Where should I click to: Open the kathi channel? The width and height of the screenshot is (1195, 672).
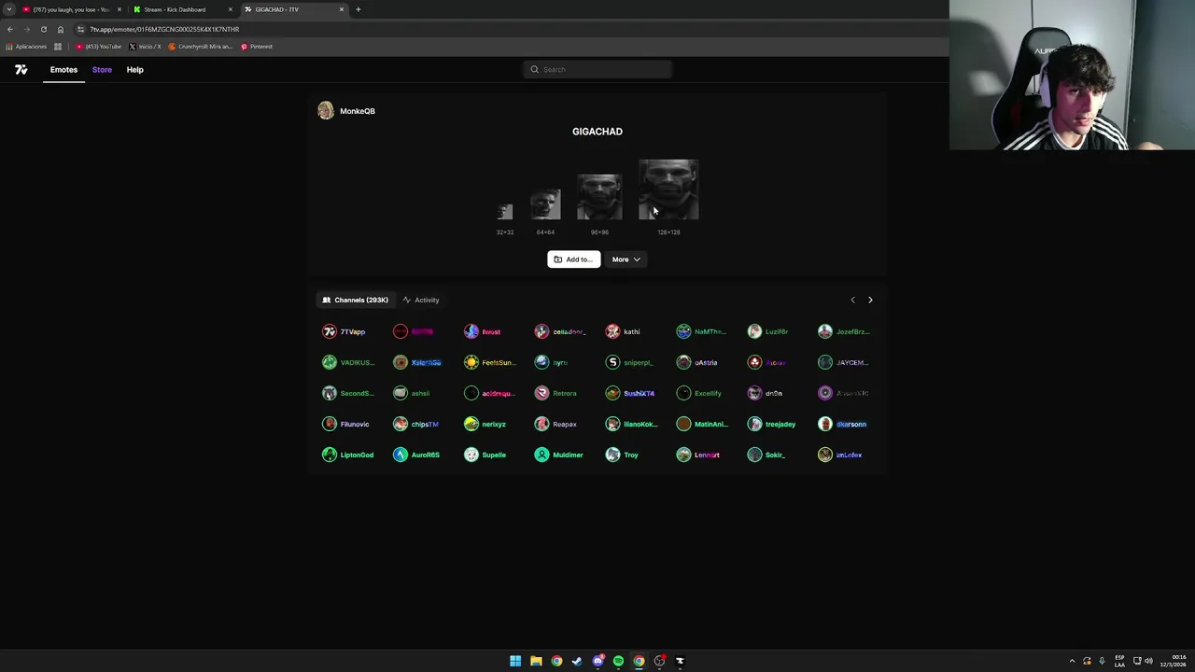pos(624,331)
